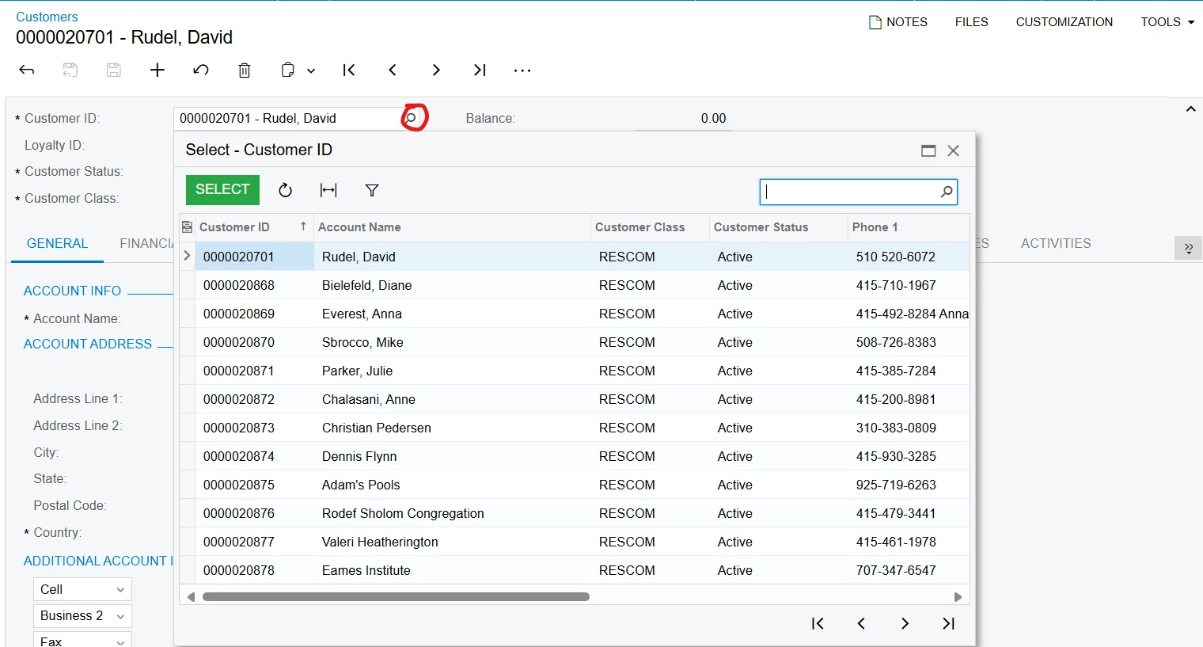Refresh the customer lookup list
This screenshot has height=647, width=1203.
pyautogui.click(x=286, y=190)
